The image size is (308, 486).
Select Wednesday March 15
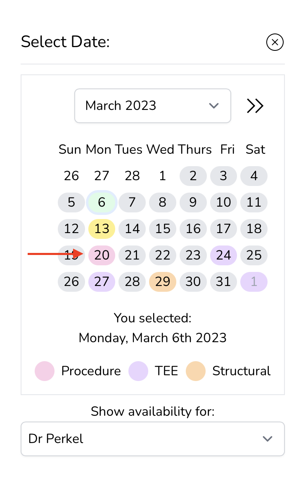click(163, 229)
